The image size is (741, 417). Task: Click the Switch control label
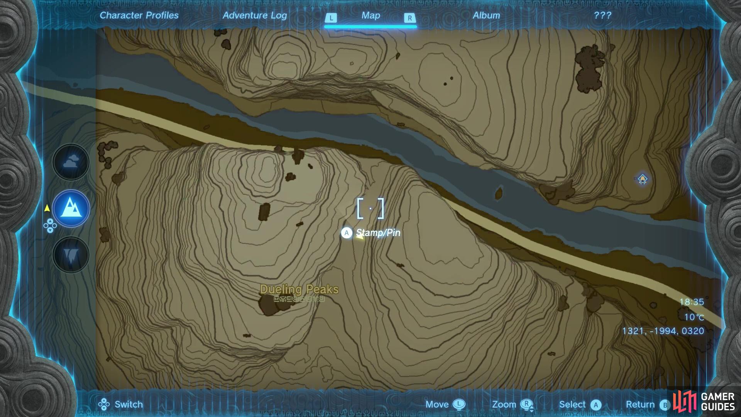click(129, 405)
